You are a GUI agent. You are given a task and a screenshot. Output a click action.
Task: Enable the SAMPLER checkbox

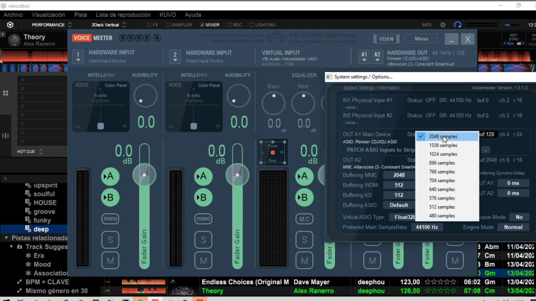[168, 25]
